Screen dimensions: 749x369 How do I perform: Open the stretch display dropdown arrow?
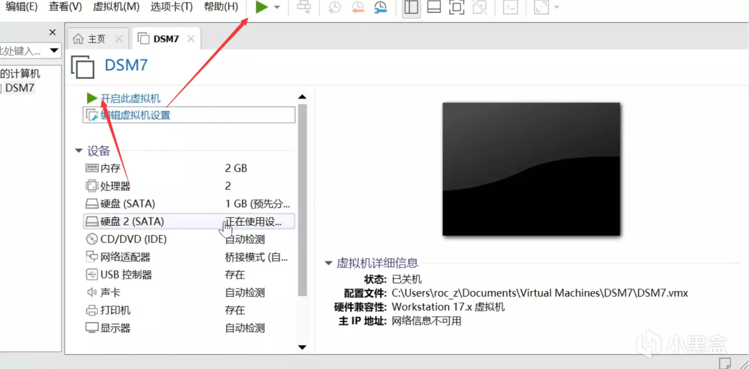[556, 8]
